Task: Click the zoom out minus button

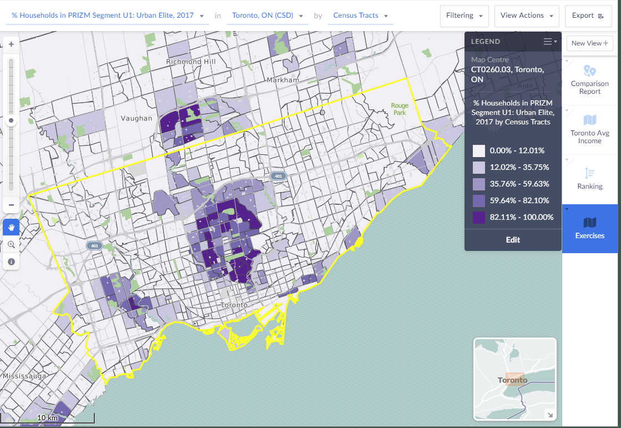Action: point(11,205)
